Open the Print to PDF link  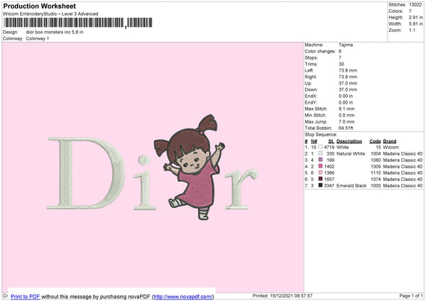pos(26,296)
